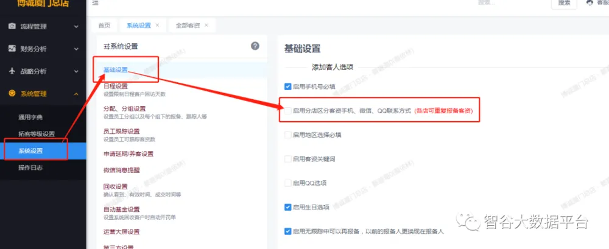
Task: Uncheck 启用手机号必填 checkbox
Action: [288, 87]
